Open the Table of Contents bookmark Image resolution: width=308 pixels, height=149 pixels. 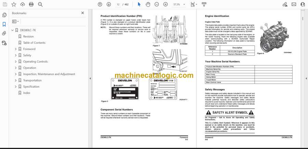pos(34,43)
